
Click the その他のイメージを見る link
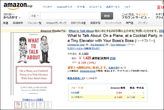tap(33, 99)
